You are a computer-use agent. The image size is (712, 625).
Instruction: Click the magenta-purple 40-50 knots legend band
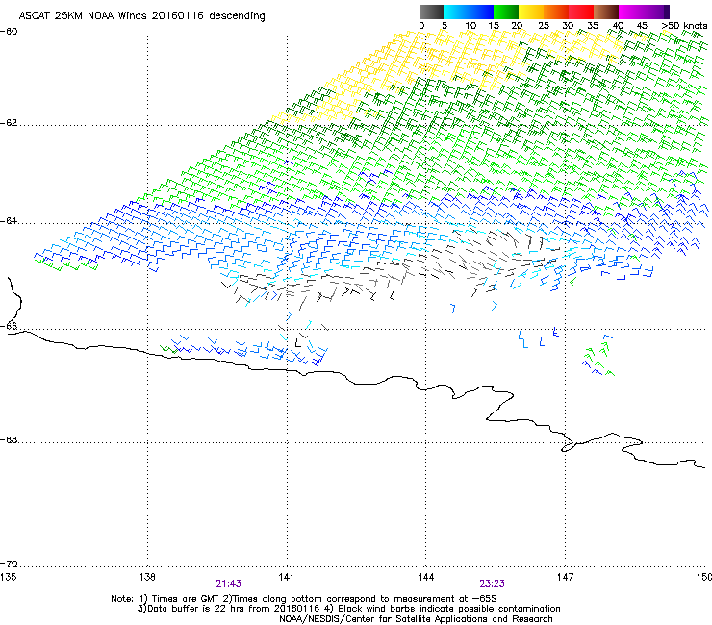(x=644, y=12)
